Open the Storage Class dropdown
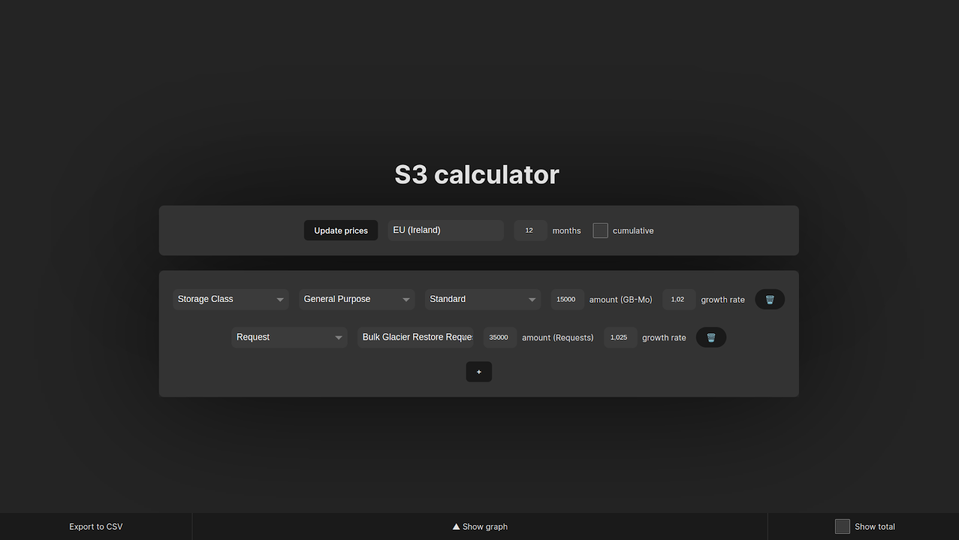Viewport: 959px width, 540px height. pyautogui.click(x=231, y=299)
